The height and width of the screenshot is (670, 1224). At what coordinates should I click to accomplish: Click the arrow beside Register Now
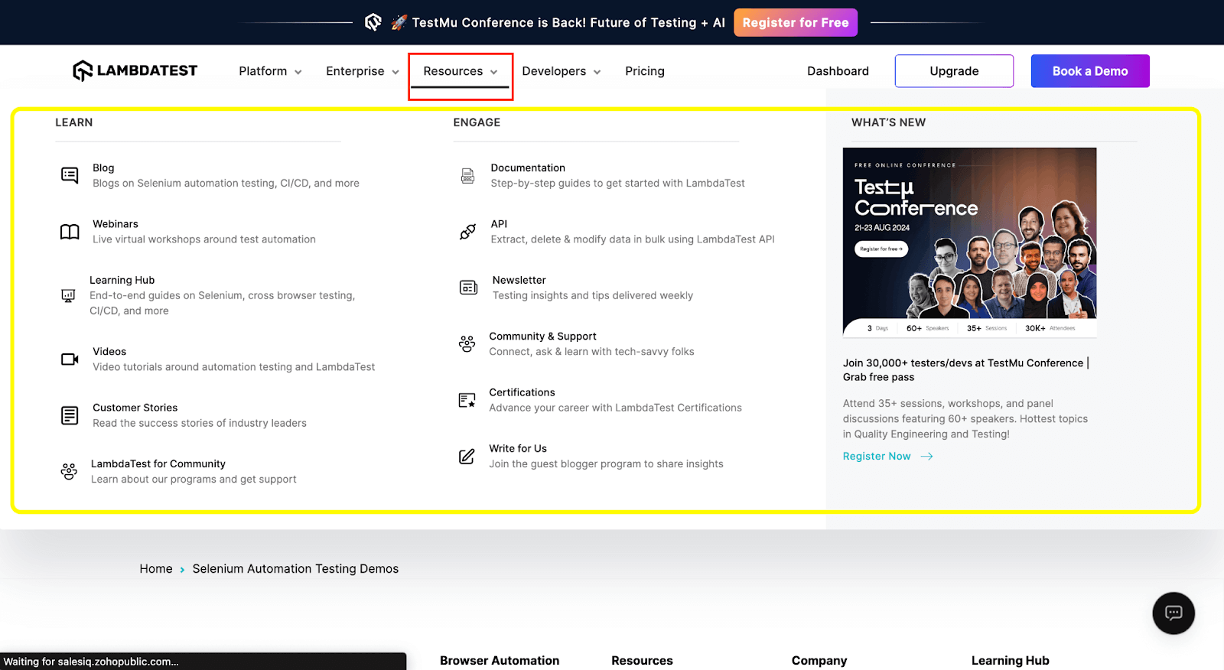(926, 457)
